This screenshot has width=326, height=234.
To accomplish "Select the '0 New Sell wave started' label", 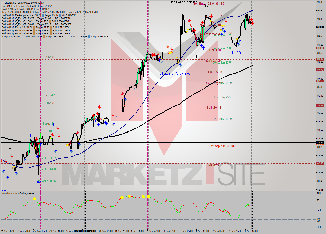I will 182,2.
